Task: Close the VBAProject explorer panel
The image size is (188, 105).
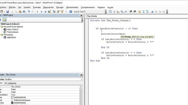Action: (81, 15)
